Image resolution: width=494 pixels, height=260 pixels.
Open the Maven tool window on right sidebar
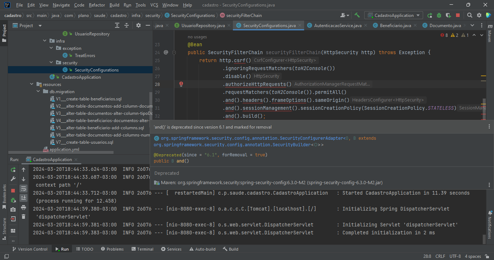[490, 33]
